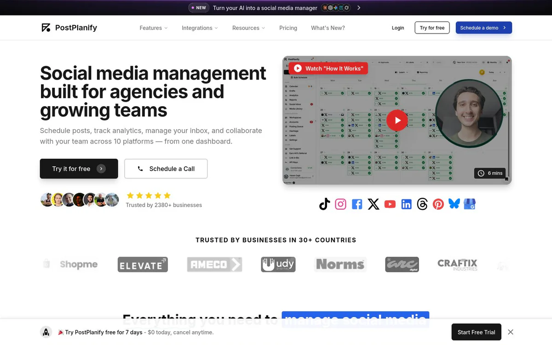This screenshot has height=345, width=552.
Task: Expand the Resources dropdown menu
Action: point(249,28)
